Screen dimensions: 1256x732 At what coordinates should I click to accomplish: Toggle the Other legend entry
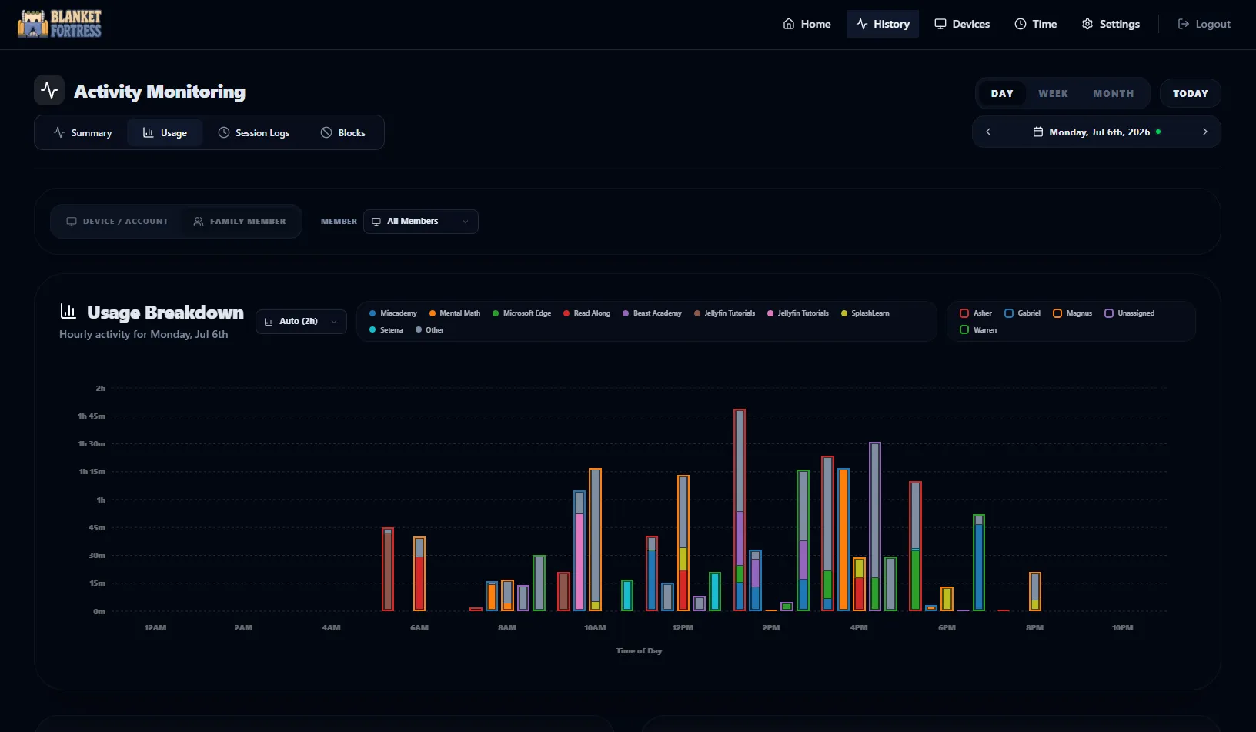tap(429, 330)
